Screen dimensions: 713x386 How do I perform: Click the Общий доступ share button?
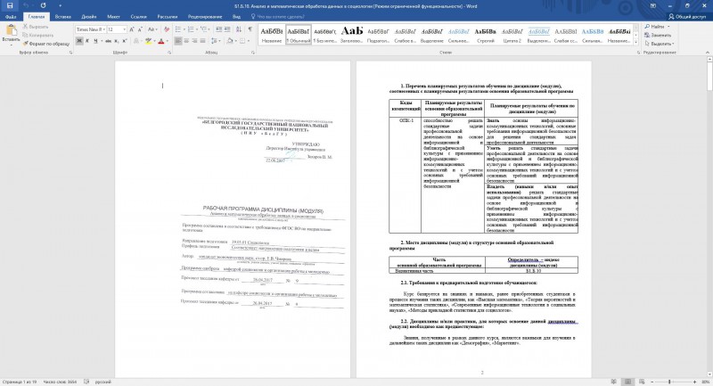click(x=687, y=17)
